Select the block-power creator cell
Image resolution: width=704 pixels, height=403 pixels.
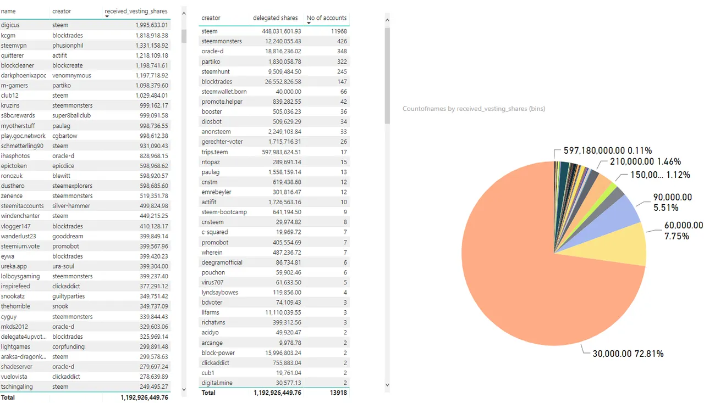219,353
